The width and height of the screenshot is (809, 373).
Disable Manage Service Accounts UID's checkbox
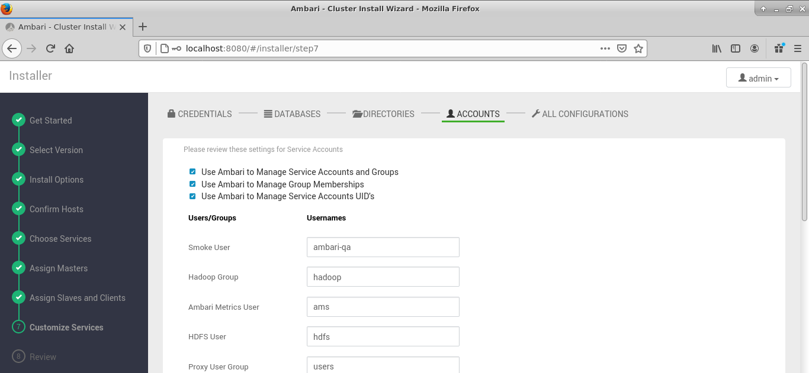coord(192,196)
